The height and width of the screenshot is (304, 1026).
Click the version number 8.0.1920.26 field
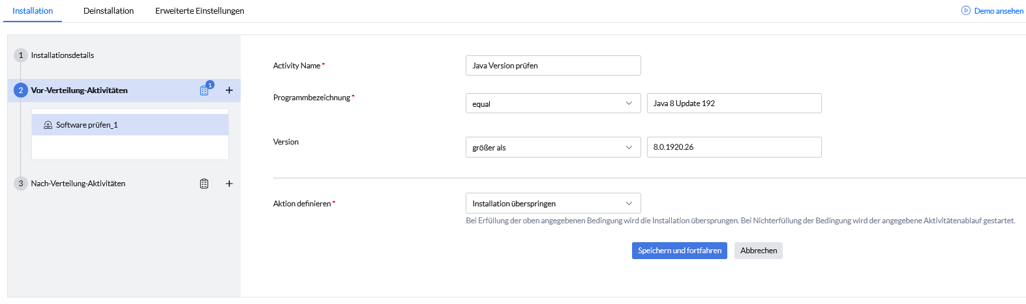tap(733, 148)
